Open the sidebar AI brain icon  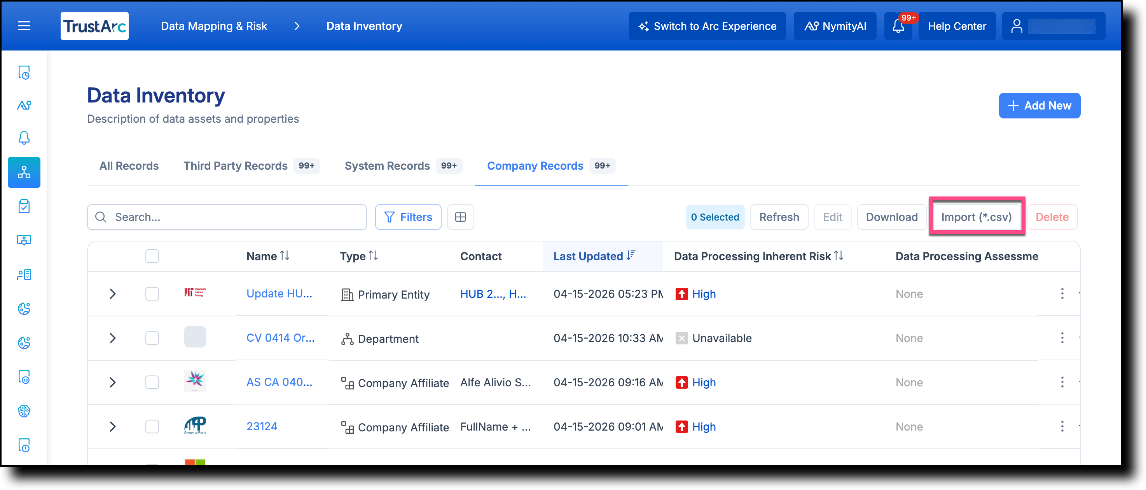click(x=24, y=411)
